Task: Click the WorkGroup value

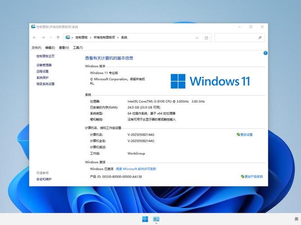Action: 136,153
